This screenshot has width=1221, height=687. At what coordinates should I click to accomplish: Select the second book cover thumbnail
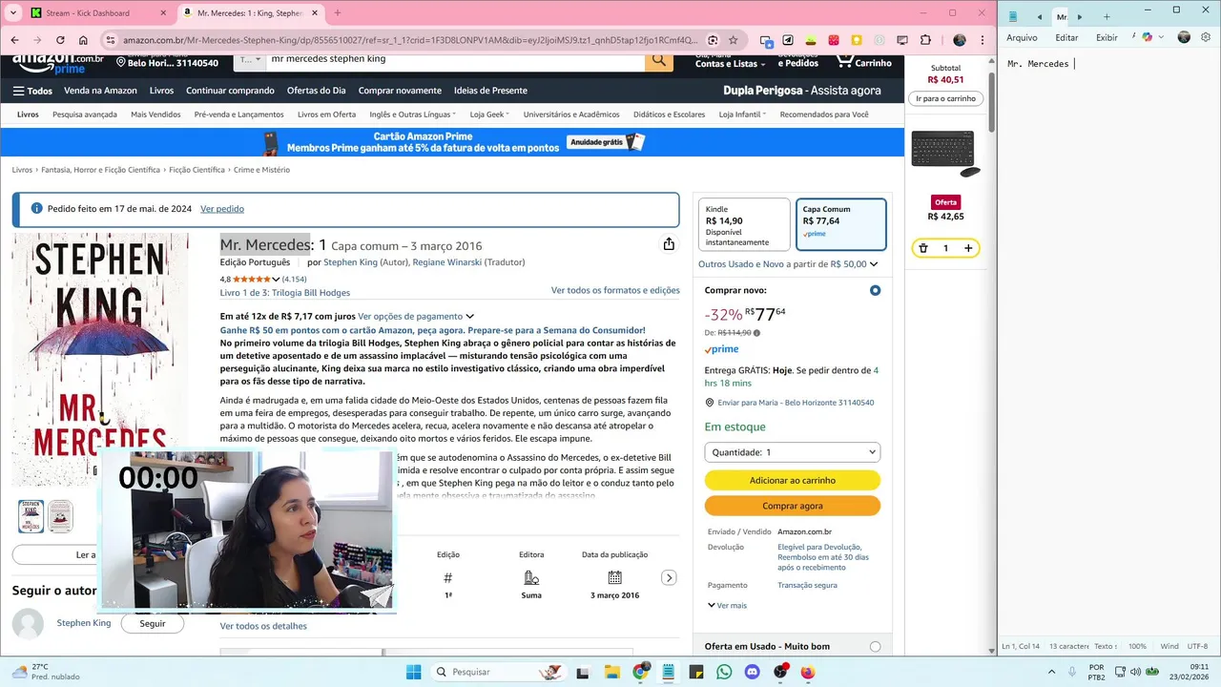tap(60, 516)
